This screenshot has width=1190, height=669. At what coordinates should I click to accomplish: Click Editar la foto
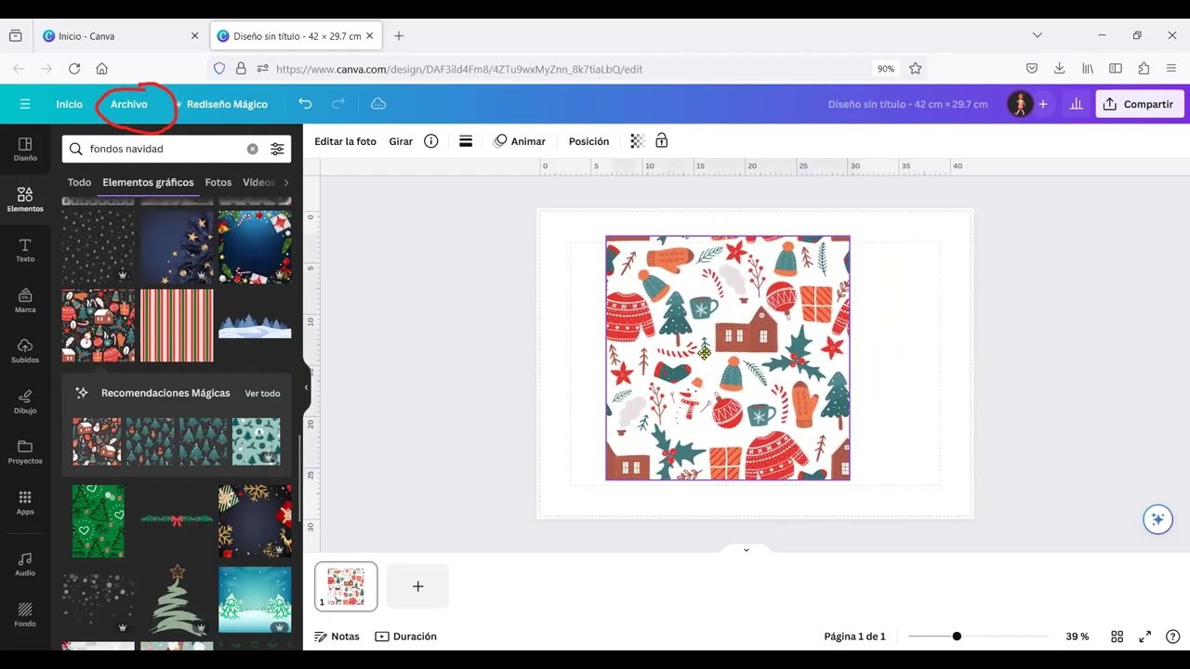click(345, 141)
